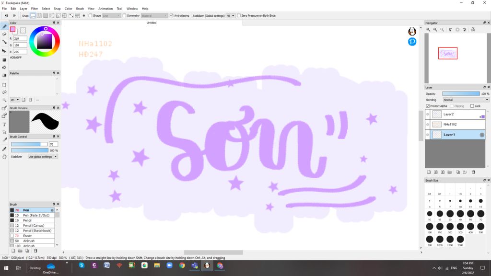The height and width of the screenshot is (276, 491).
Task: Open the Window menu
Action: coord(132,9)
